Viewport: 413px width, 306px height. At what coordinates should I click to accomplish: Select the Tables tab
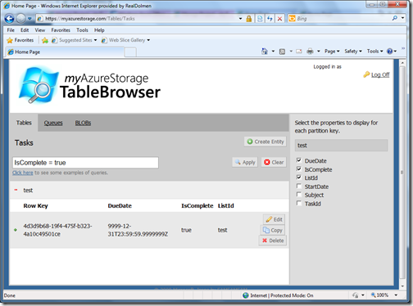[24, 123]
